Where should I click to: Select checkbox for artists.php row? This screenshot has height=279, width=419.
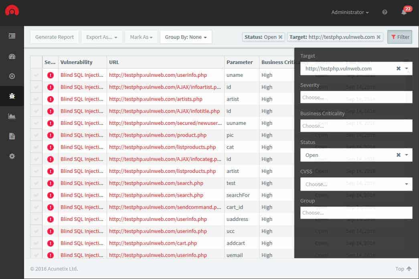click(x=36, y=99)
